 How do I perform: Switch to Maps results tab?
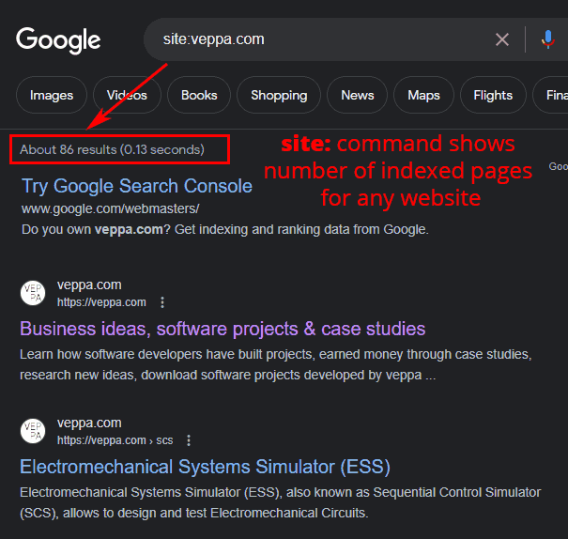[x=423, y=95]
